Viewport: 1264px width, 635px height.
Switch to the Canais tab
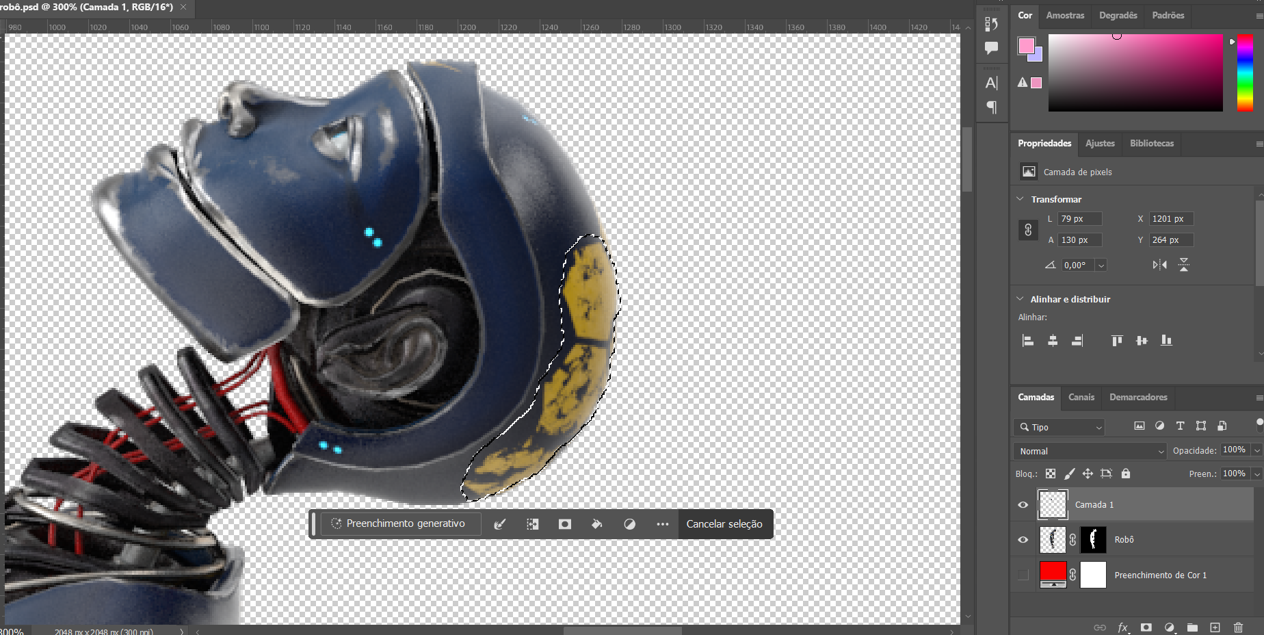(1081, 397)
